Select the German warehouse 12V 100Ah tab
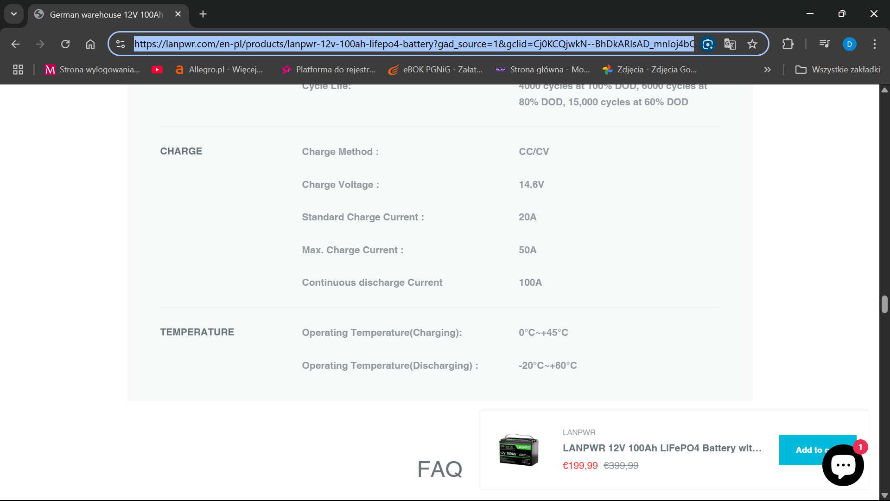 click(107, 14)
